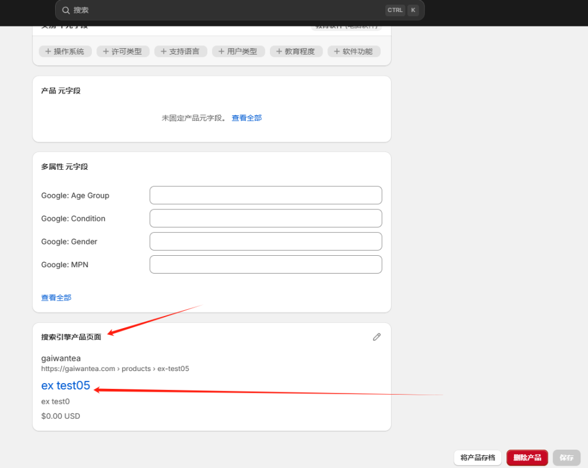Open the ex test05 product preview link

tap(65, 385)
